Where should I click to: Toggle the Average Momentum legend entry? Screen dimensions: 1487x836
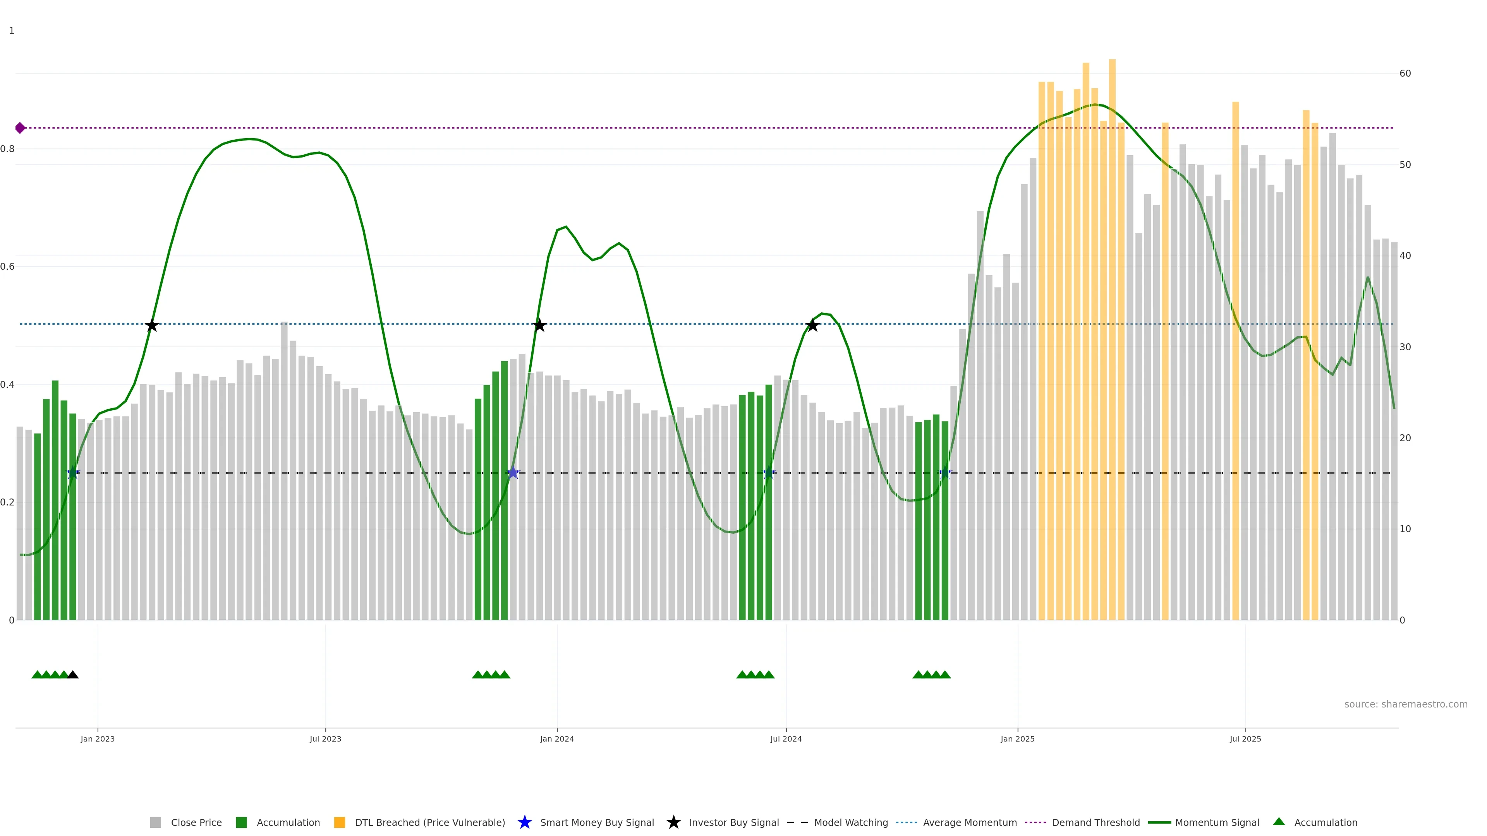pos(969,823)
